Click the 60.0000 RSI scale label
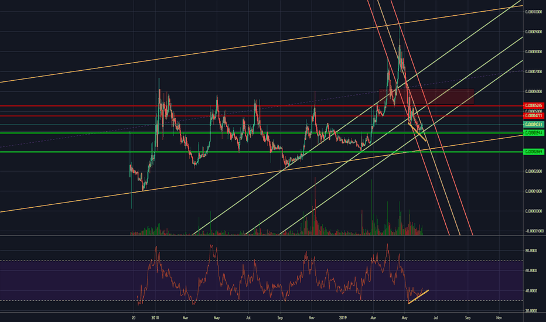The width and height of the screenshot is (546, 322). coord(532,270)
